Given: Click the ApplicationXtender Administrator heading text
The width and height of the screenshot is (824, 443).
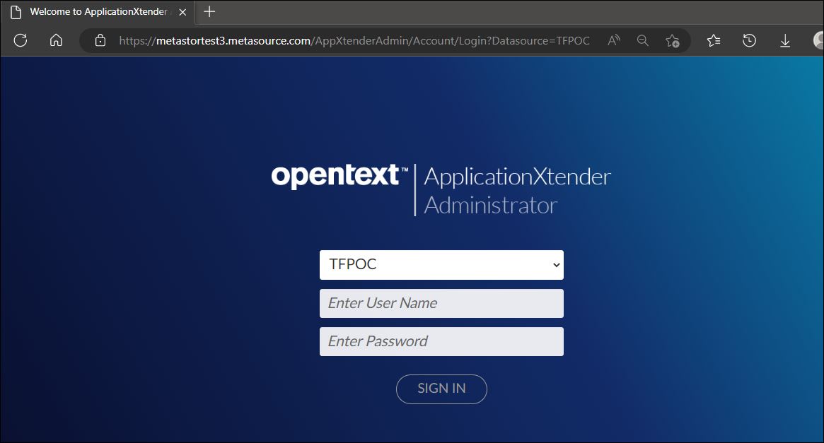Looking at the screenshot, I should tap(517, 191).
